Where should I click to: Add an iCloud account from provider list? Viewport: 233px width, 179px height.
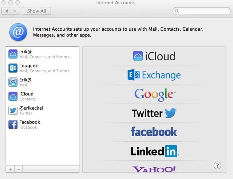154,56
